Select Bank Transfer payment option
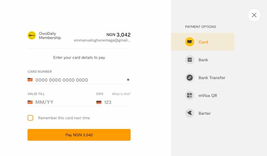267x156 pixels. pyautogui.click(x=212, y=78)
